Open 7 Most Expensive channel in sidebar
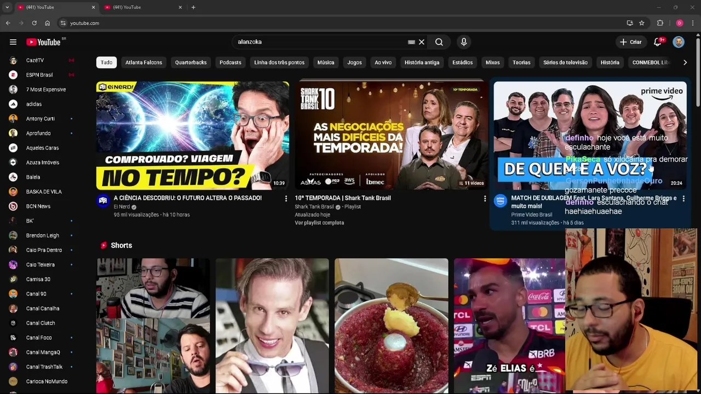 point(42,89)
